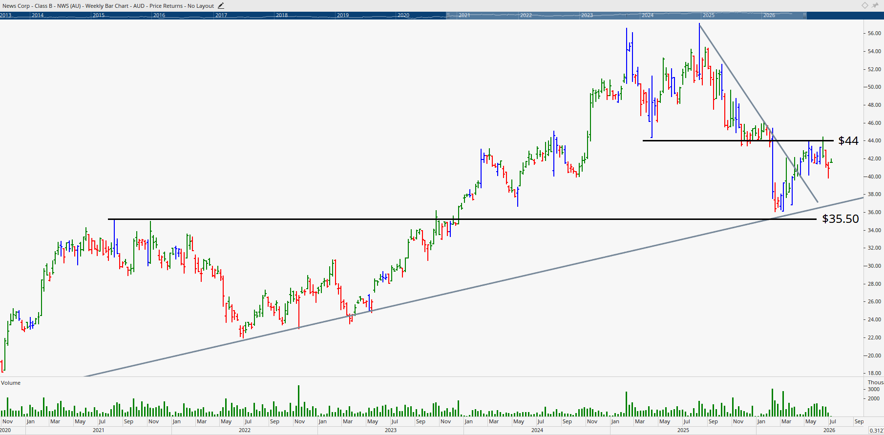
Task: Click the left edge of navigator range selection
Action: pos(447,16)
